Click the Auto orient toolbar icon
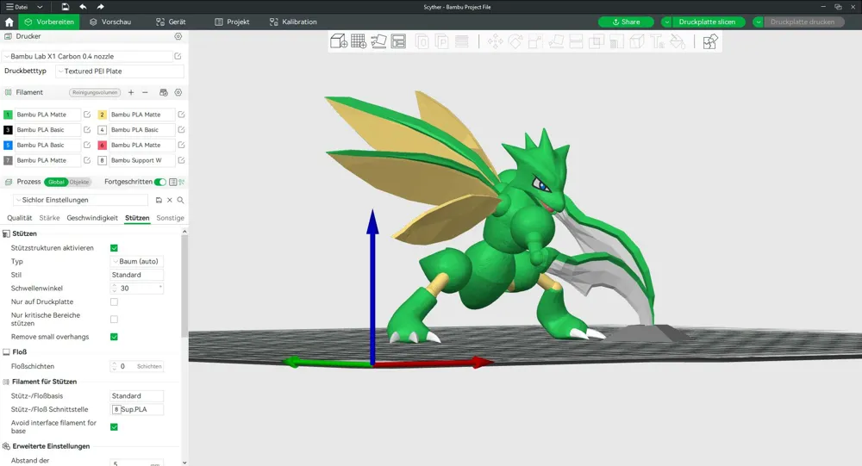The height and width of the screenshot is (466, 862). pyautogui.click(x=378, y=41)
